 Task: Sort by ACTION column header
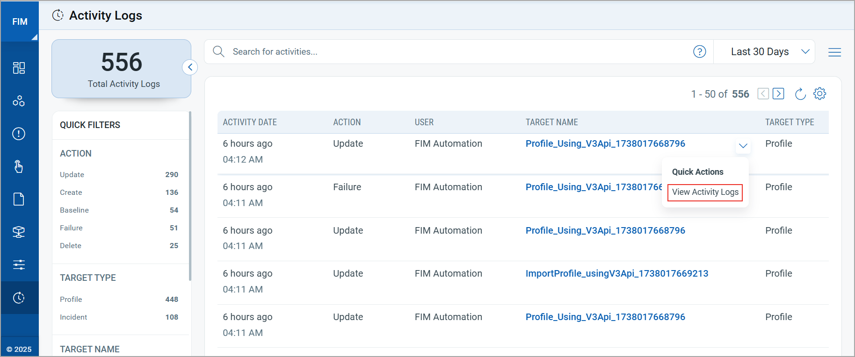347,122
